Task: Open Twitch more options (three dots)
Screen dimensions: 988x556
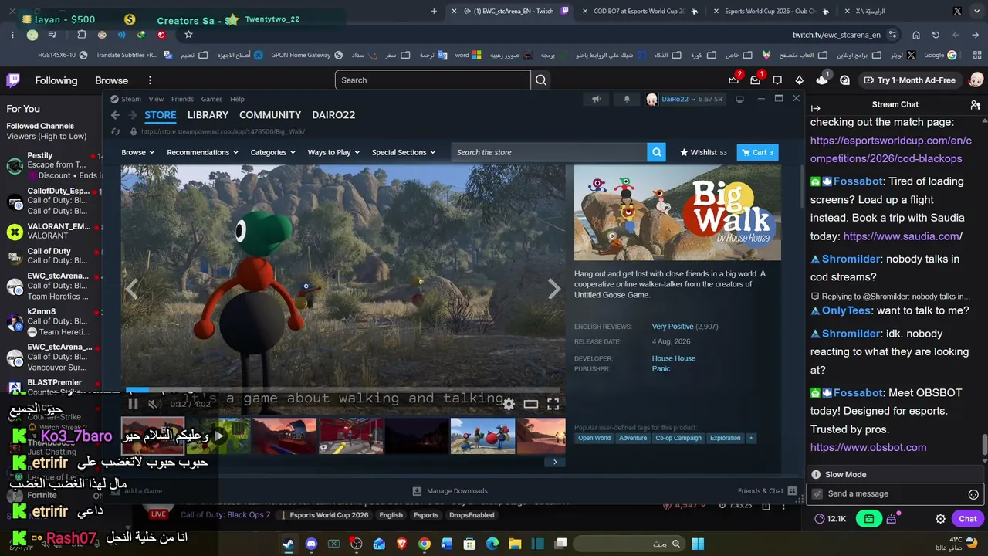Action: (150, 80)
